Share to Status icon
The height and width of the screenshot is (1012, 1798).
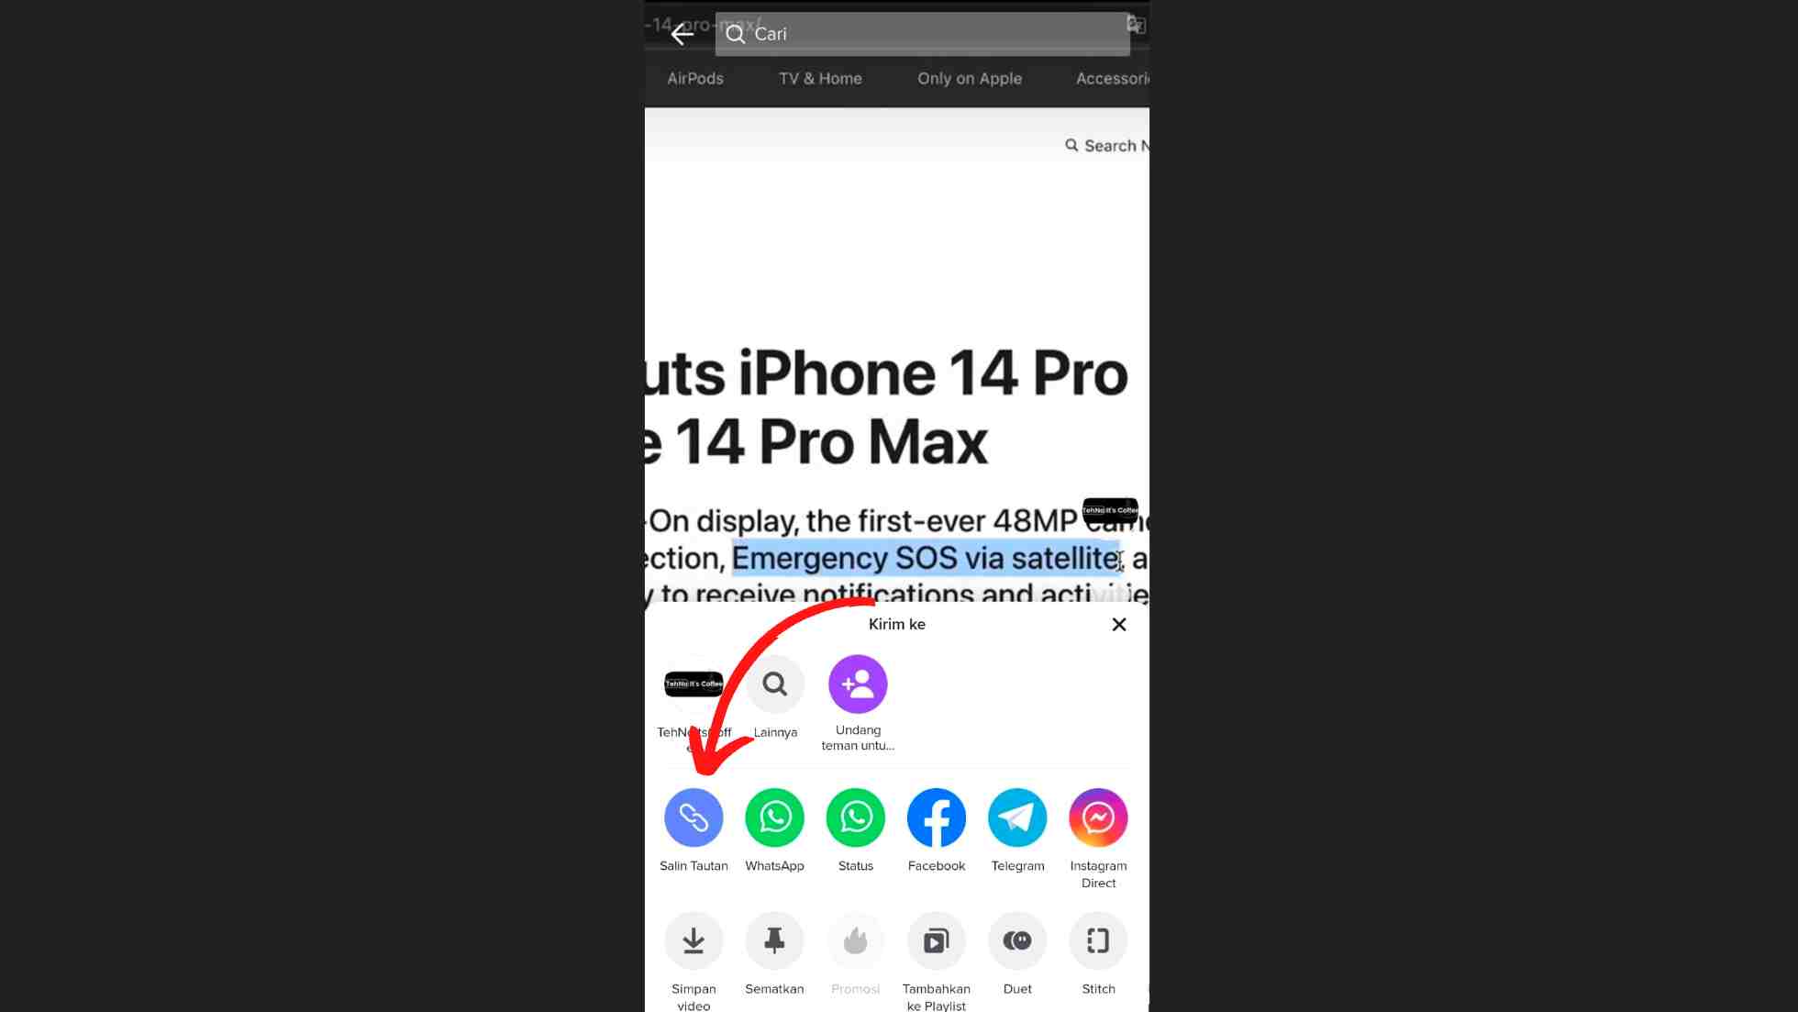(855, 817)
